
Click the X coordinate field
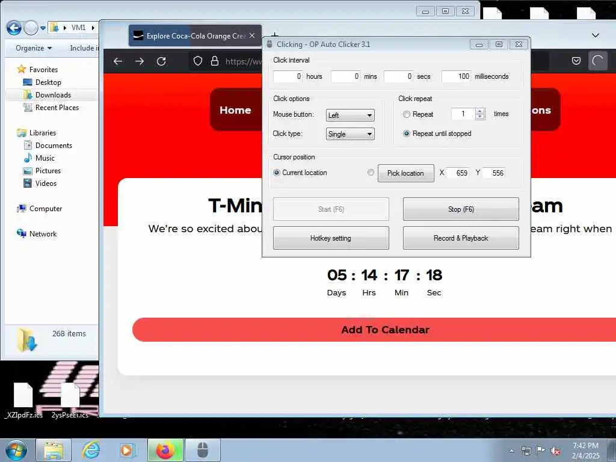click(x=458, y=173)
